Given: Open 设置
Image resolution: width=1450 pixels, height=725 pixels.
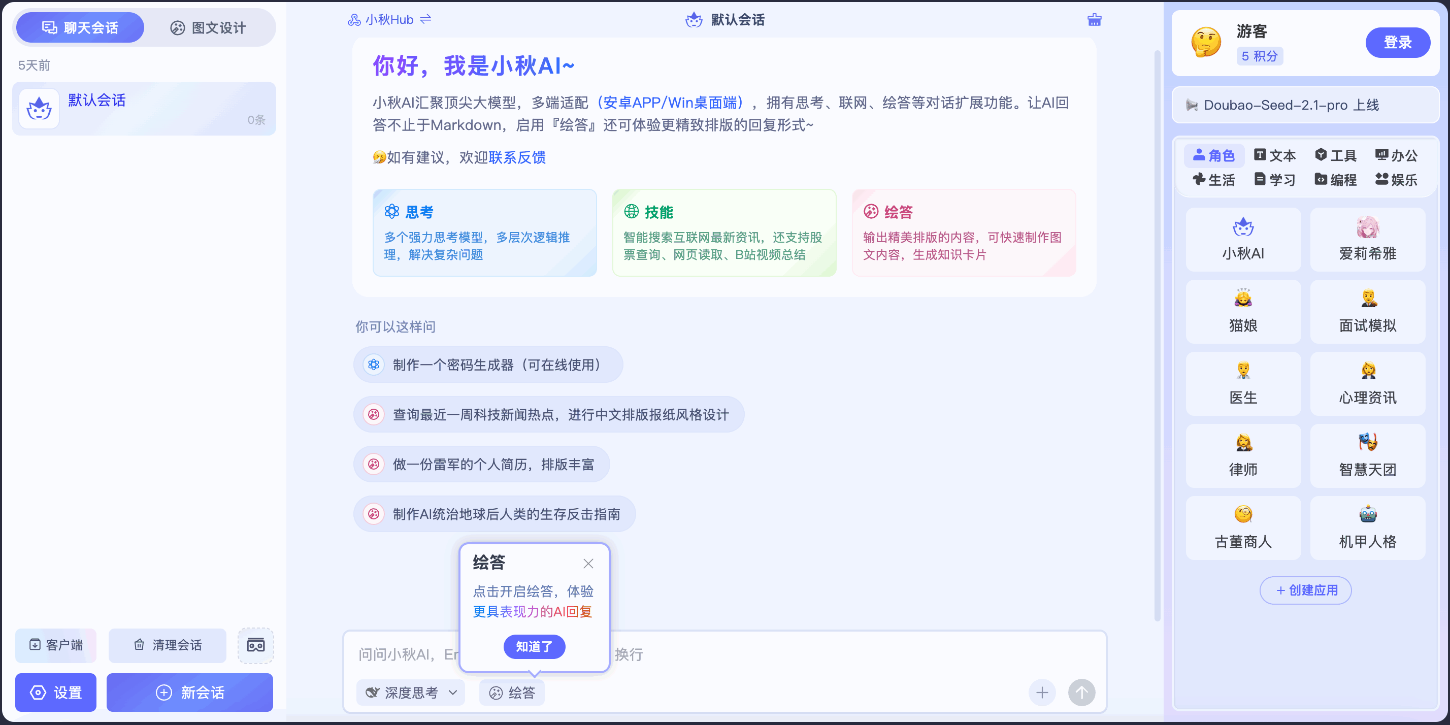Looking at the screenshot, I should point(56,693).
